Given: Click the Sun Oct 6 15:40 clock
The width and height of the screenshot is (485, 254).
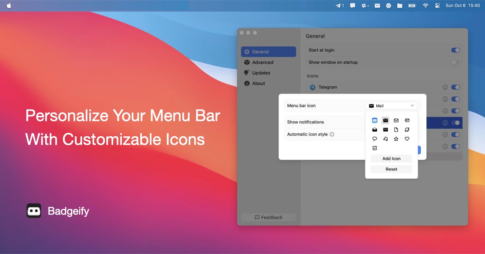Looking at the screenshot, I should pos(462,6).
